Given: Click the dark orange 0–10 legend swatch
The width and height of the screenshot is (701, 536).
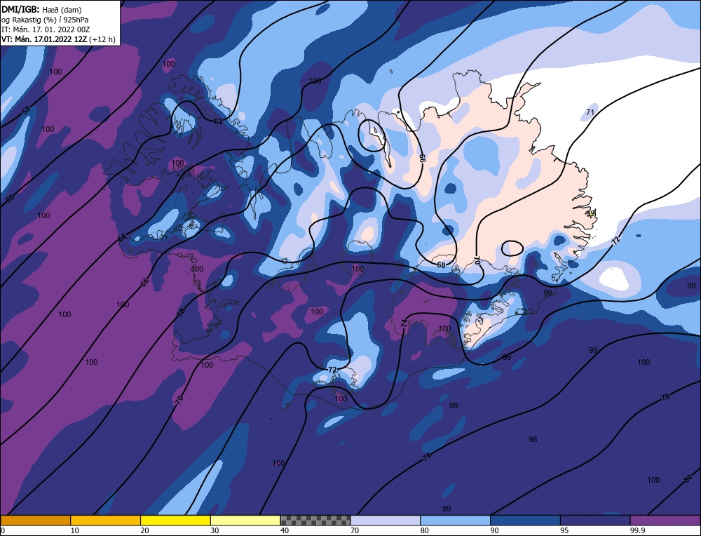Looking at the screenshot, I should coord(35,521).
